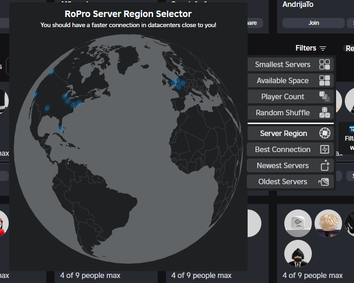This screenshot has height=283, width=354.
Task: Click the black-masked avatar thumbnail
Action: click(298, 254)
